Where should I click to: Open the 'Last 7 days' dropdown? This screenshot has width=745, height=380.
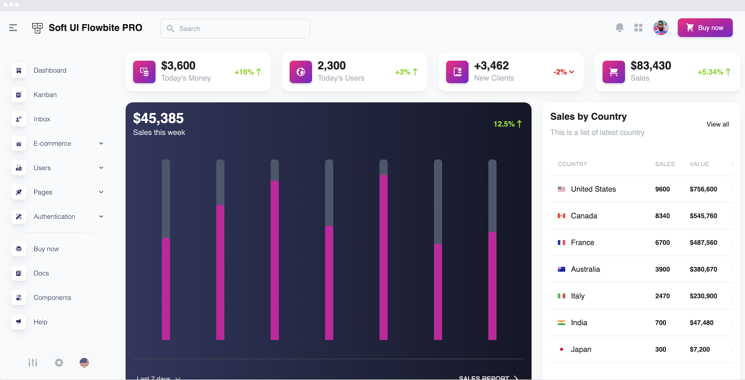pyautogui.click(x=158, y=377)
